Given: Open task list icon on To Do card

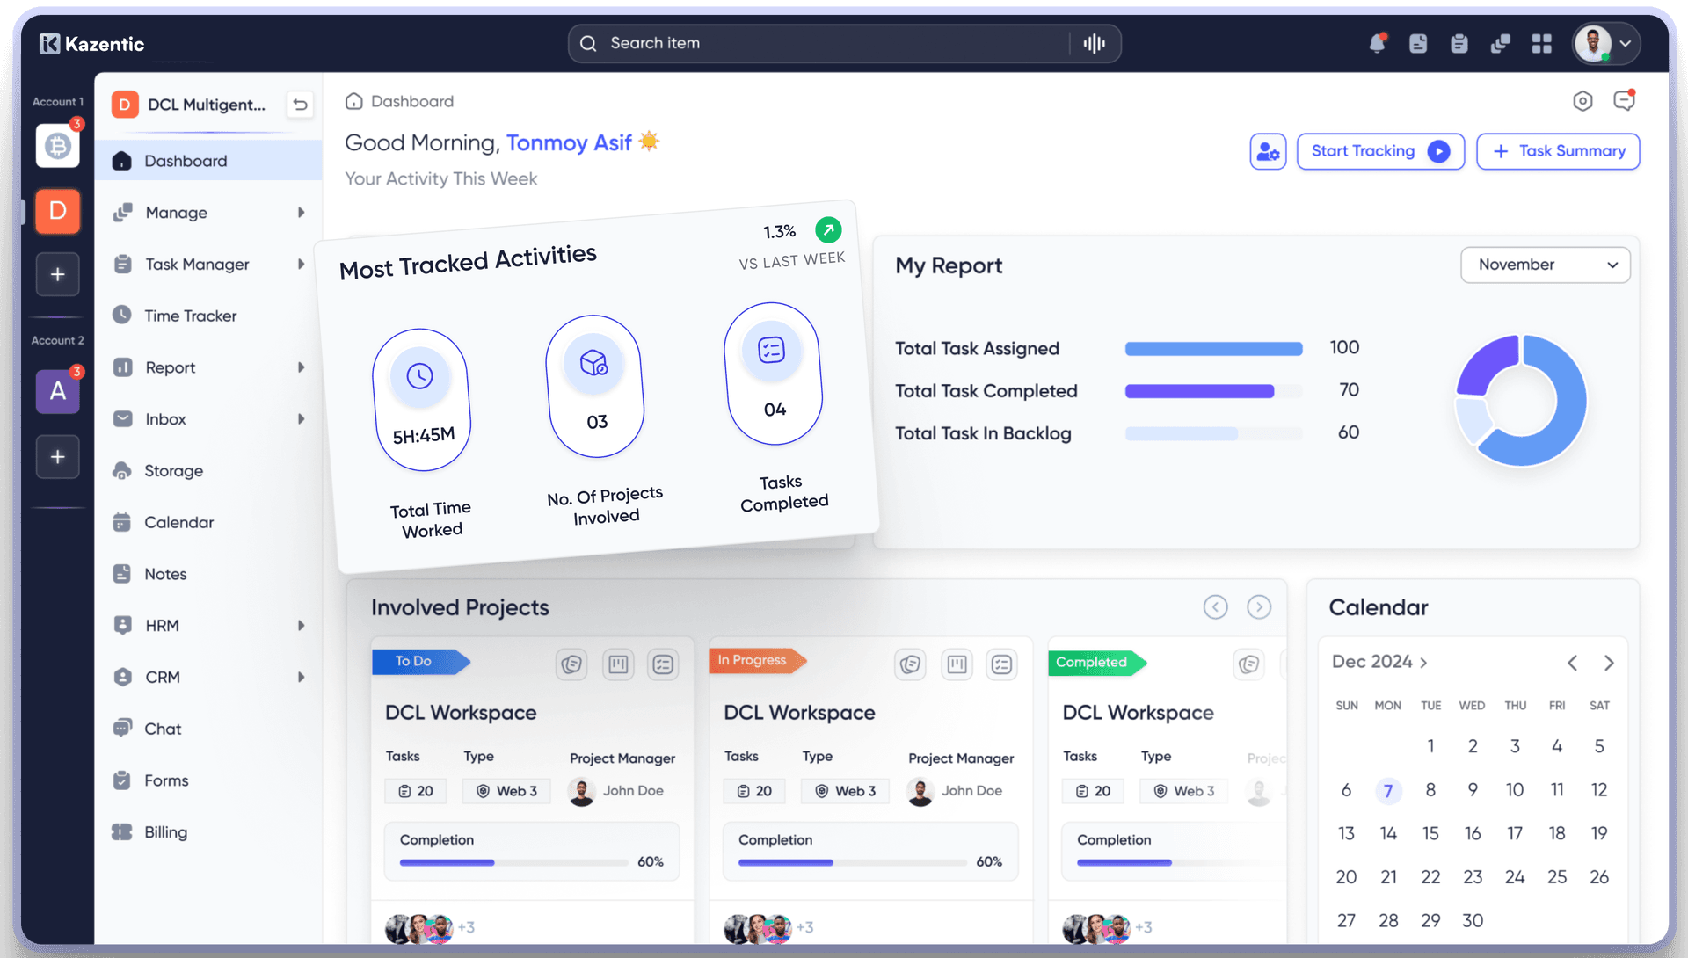Looking at the screenshot, I should (x=663, y=664).
